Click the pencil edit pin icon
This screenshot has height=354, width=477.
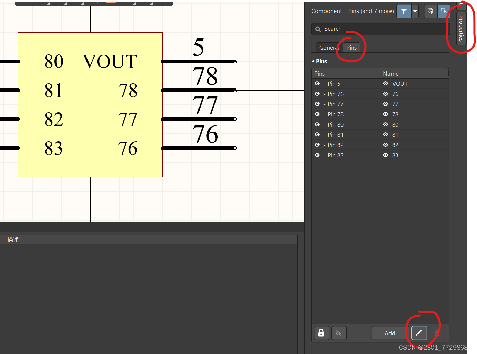tap(419, 333)
